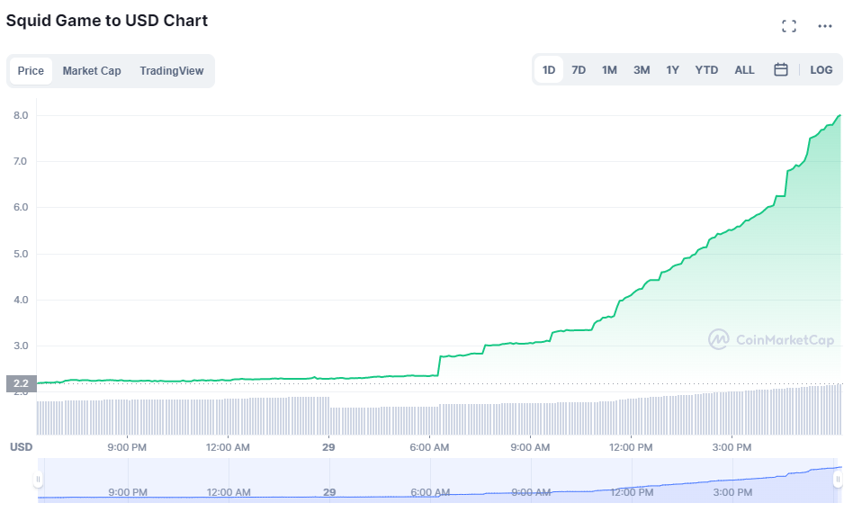Click the 3.0 y-axis label

pyautogui.click(x=21, y=346)
